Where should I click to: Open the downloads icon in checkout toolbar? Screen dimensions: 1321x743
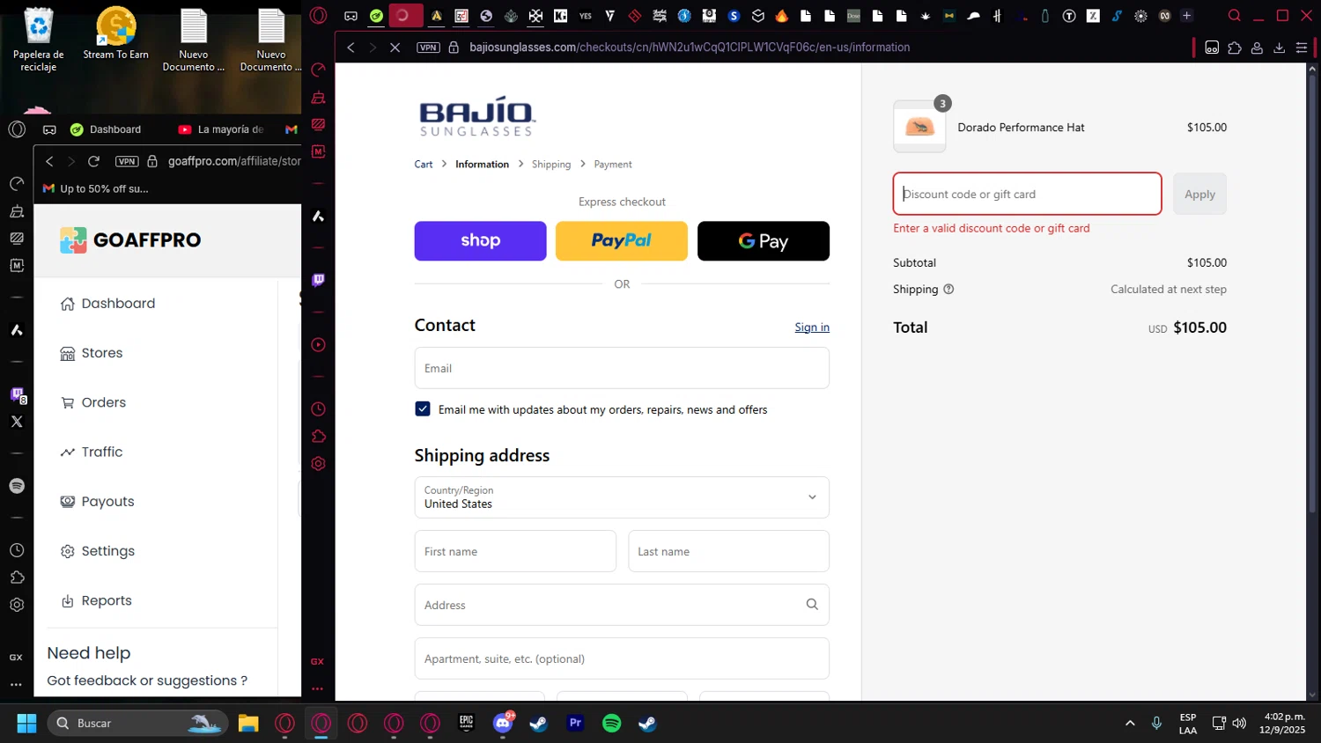click(1279, 48)
